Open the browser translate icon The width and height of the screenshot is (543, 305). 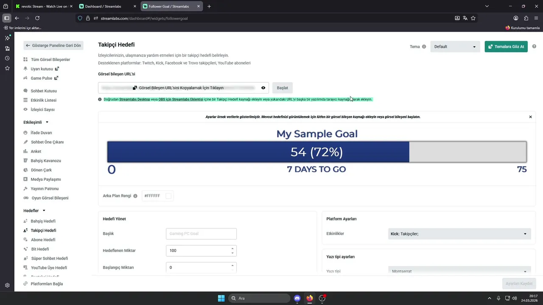465,18
